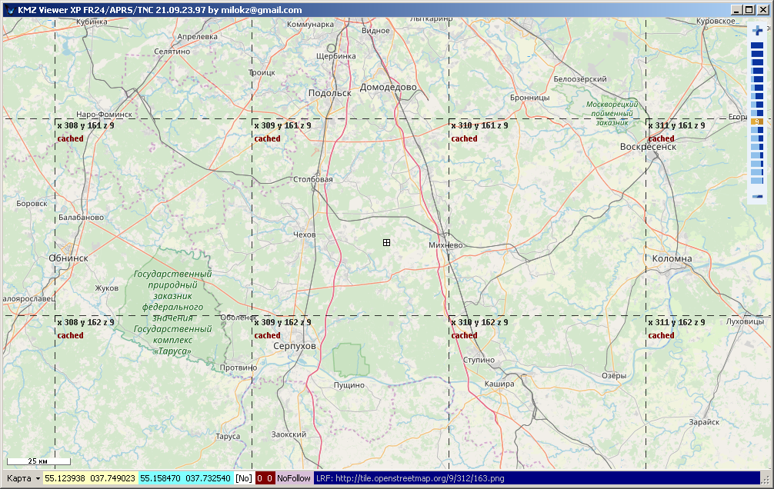This screenshot has width=774, height=489.
Task: Click the LRF tile URL status field
Action: coord(536,478)
